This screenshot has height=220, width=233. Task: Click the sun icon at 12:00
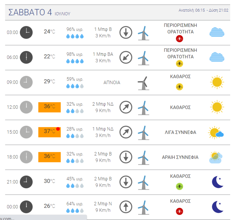coord(217,107)
